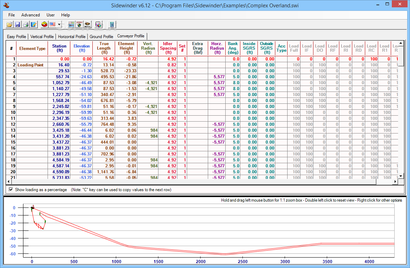Click the US flag units icon

[52, 24]
